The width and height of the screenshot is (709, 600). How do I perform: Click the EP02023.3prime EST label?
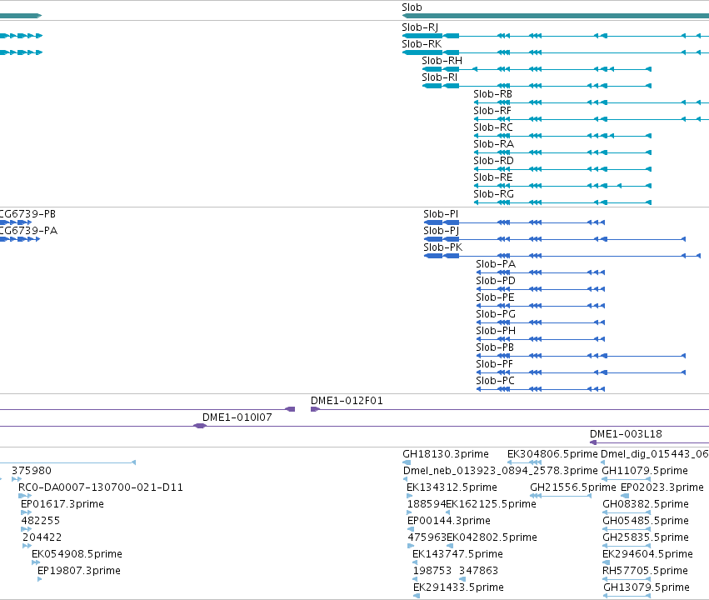pos(662,487)
